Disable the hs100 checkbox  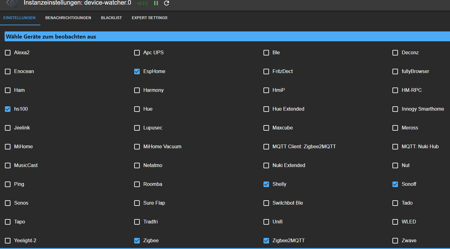click(8, 109)
